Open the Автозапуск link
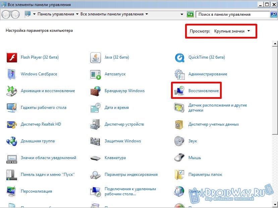Viewport: 278px width, 208px height. (115, 74)
